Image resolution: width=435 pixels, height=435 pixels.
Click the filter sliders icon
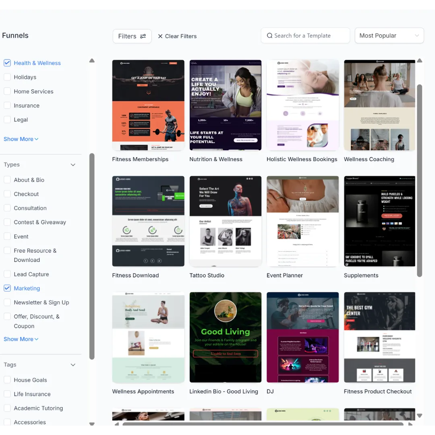pyautogui.click(x=143, y=36)
